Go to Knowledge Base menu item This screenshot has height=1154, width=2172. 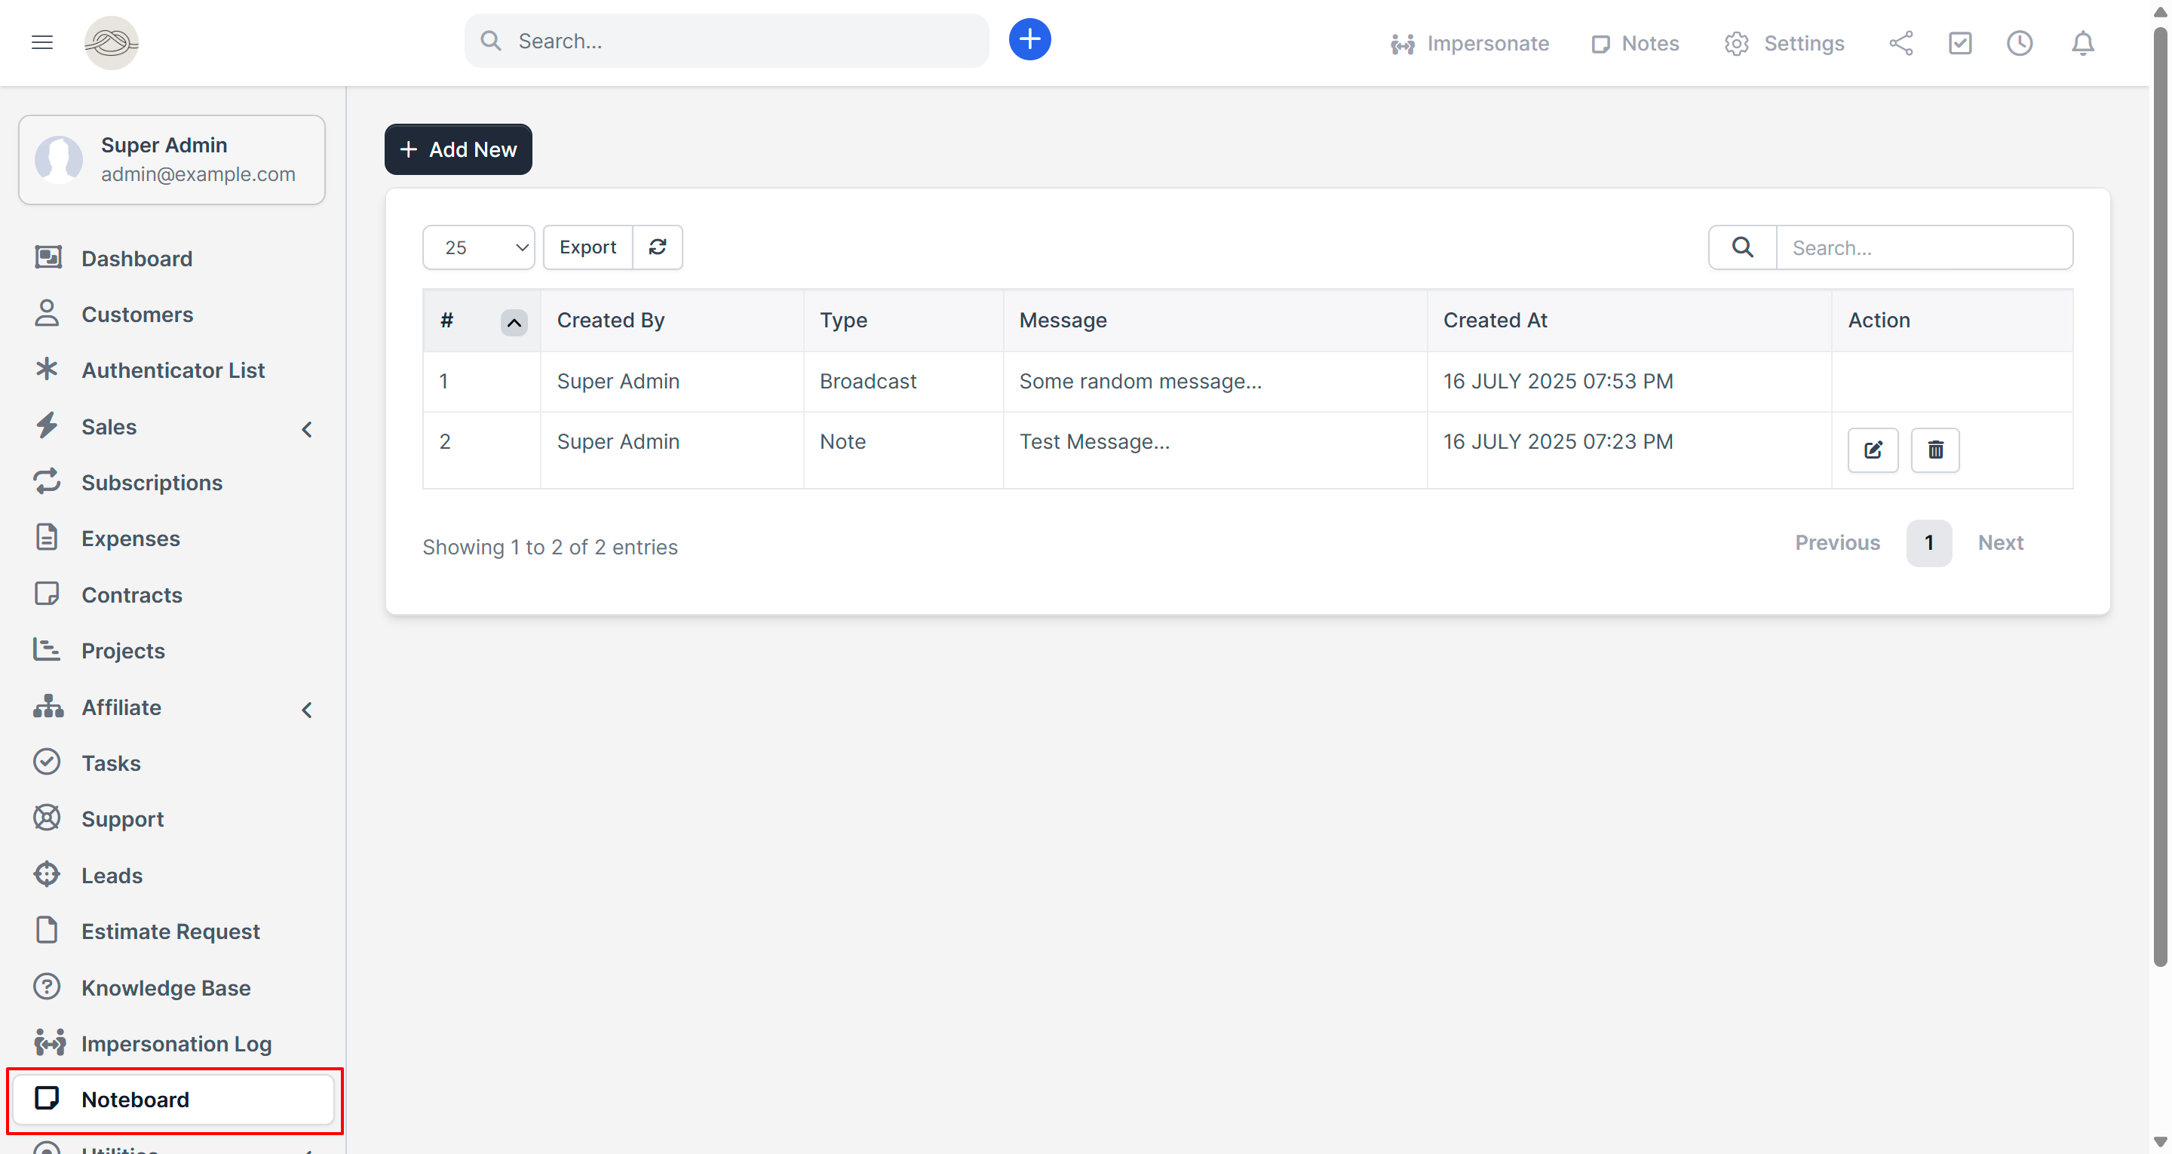coord(165,987)
